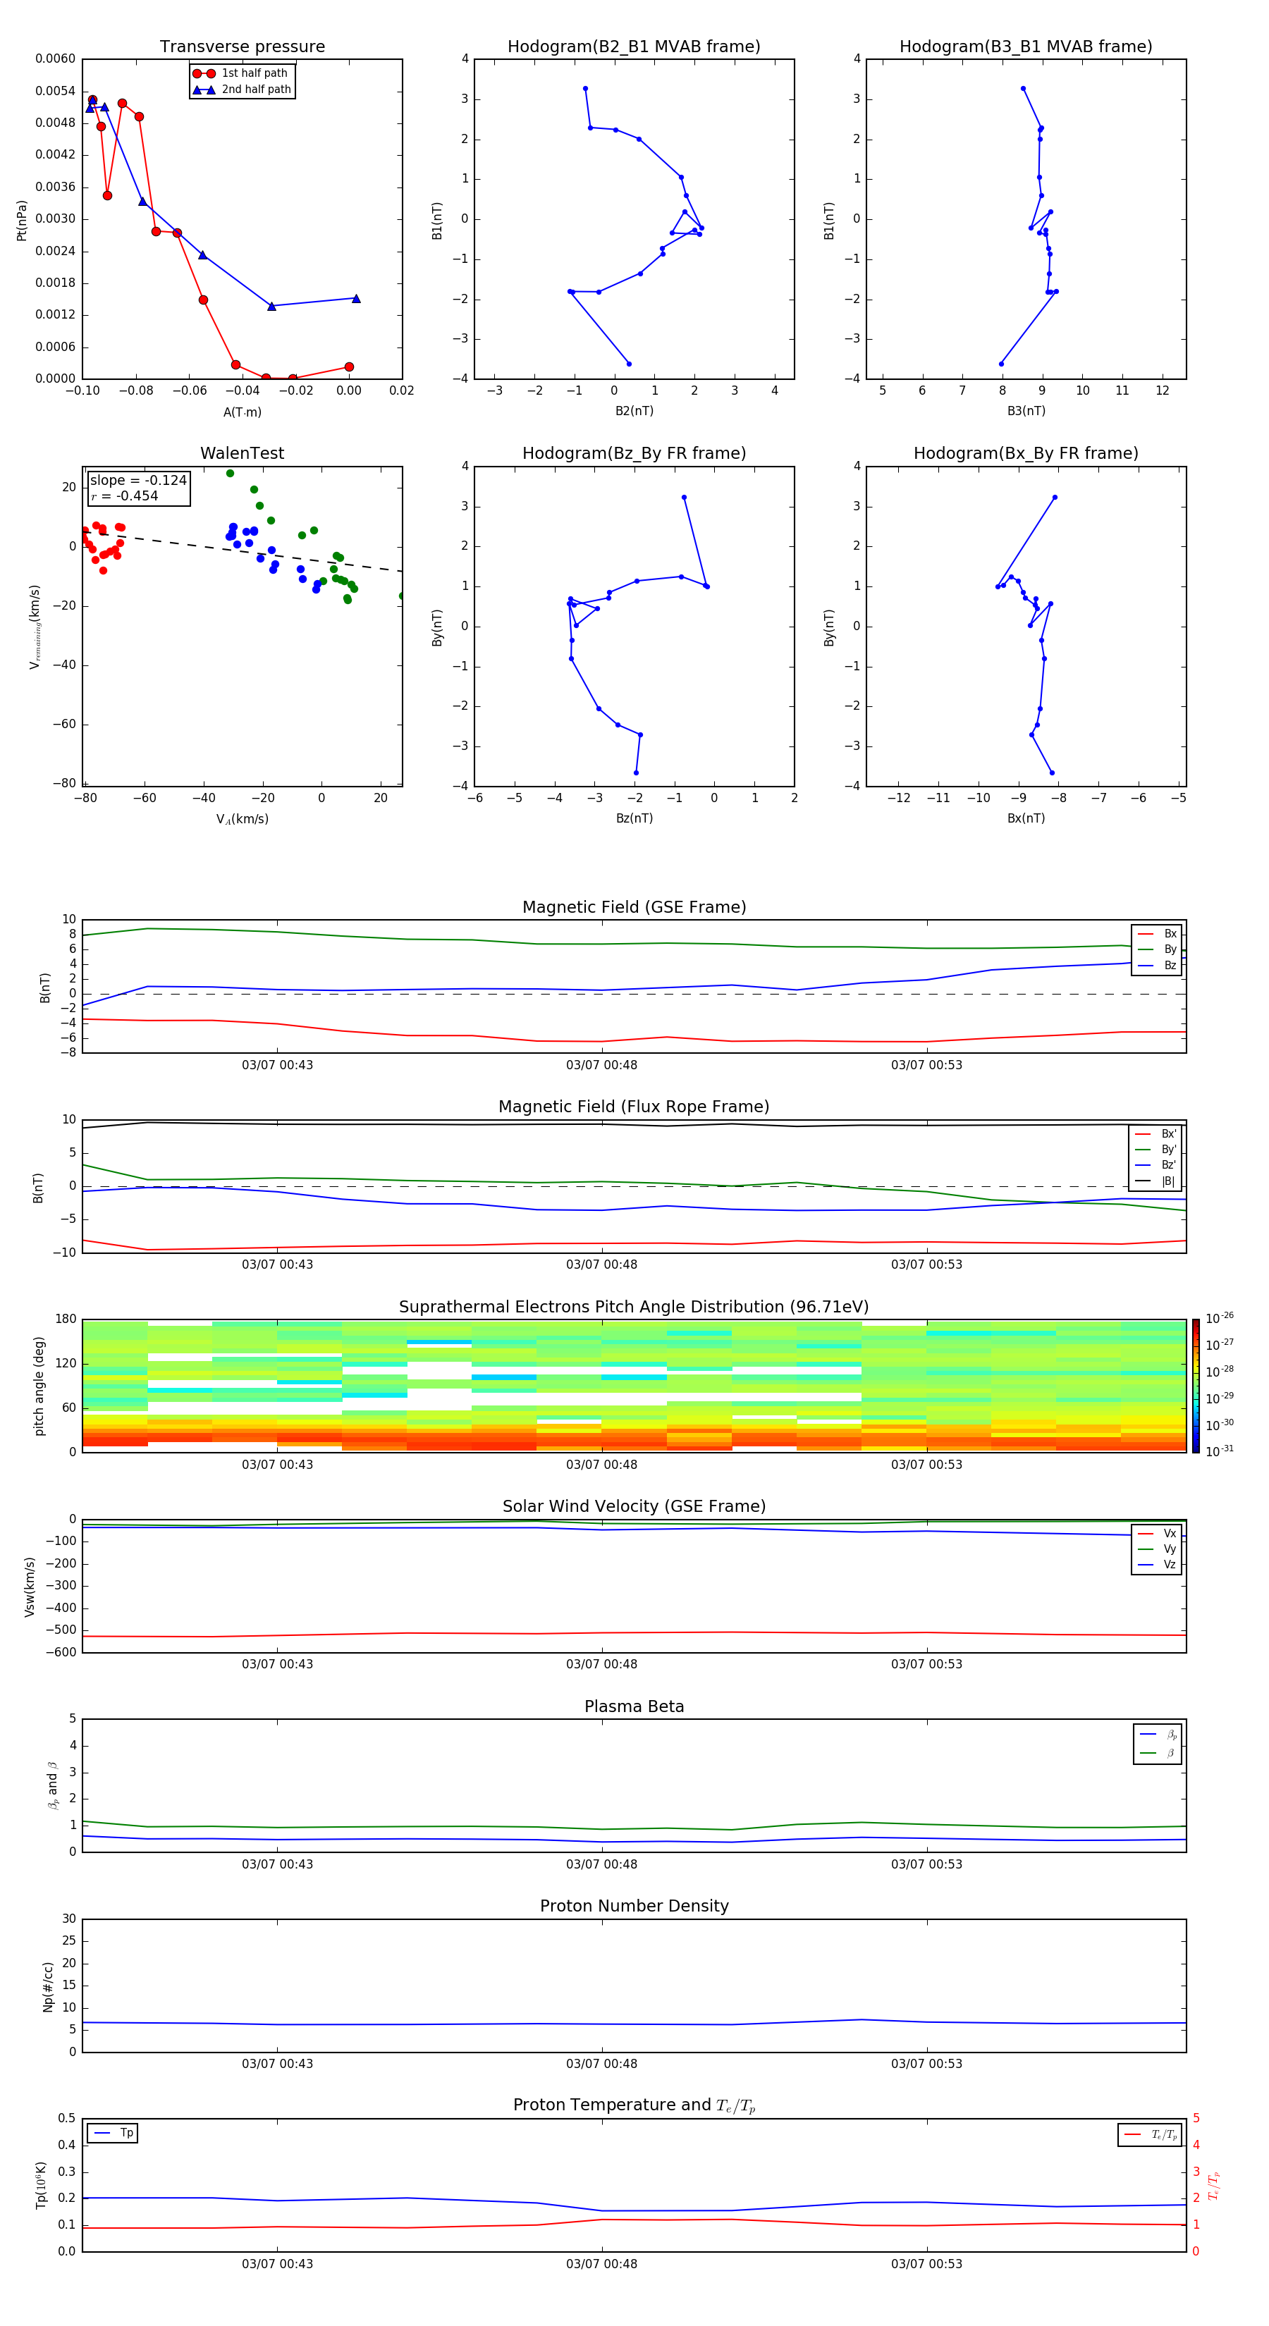Click the Vx legend entry
Viewport: 1269px width, 2326px height.
point(1157,1533)
